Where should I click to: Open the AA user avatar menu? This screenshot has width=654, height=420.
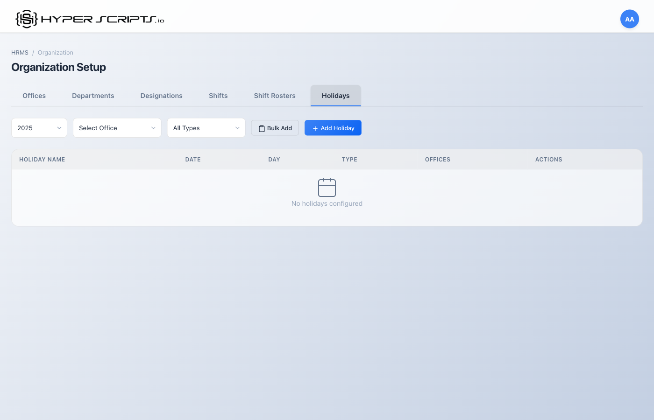[x=629, y=19]
